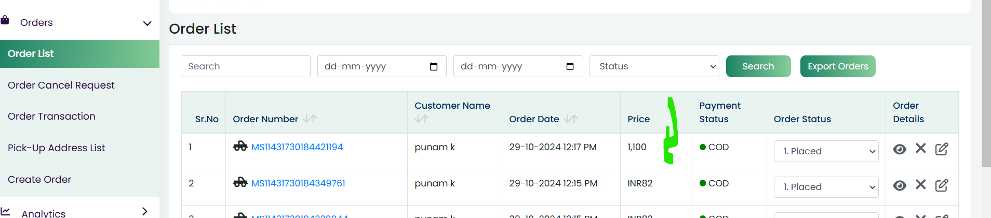Change order status of row 1 Placed dropdown
The width and height of the screenshot is (991, 218).
click(826, 151)
